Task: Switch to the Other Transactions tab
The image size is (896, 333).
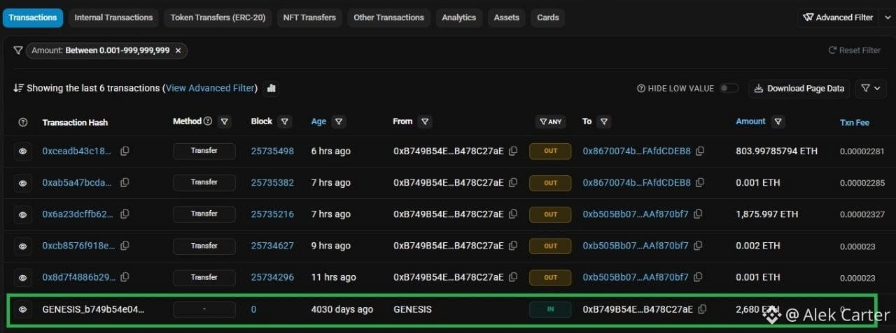Action: pyautogui.click(x=388, y=17)
